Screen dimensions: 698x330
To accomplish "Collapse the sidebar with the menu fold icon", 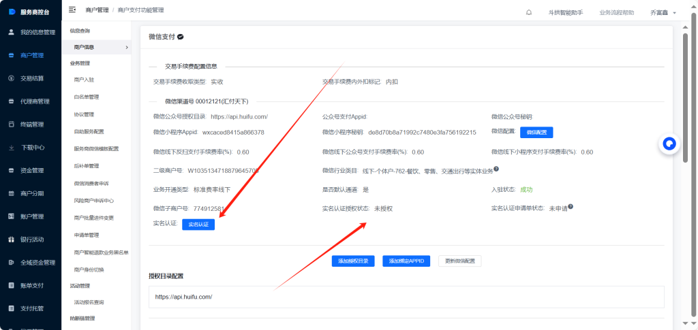I will [x=72, y=10].
